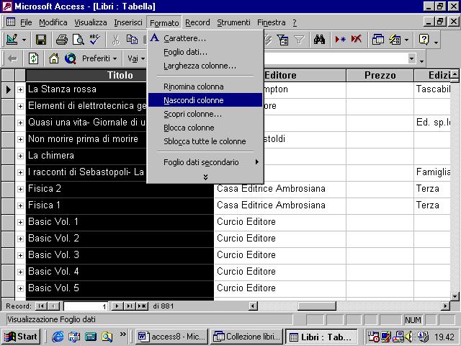
Task: Open the New object dropdown arrow
Action: tap(406, 40)
